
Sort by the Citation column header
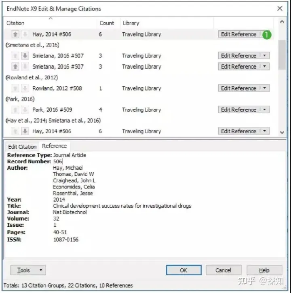point(51,23)
